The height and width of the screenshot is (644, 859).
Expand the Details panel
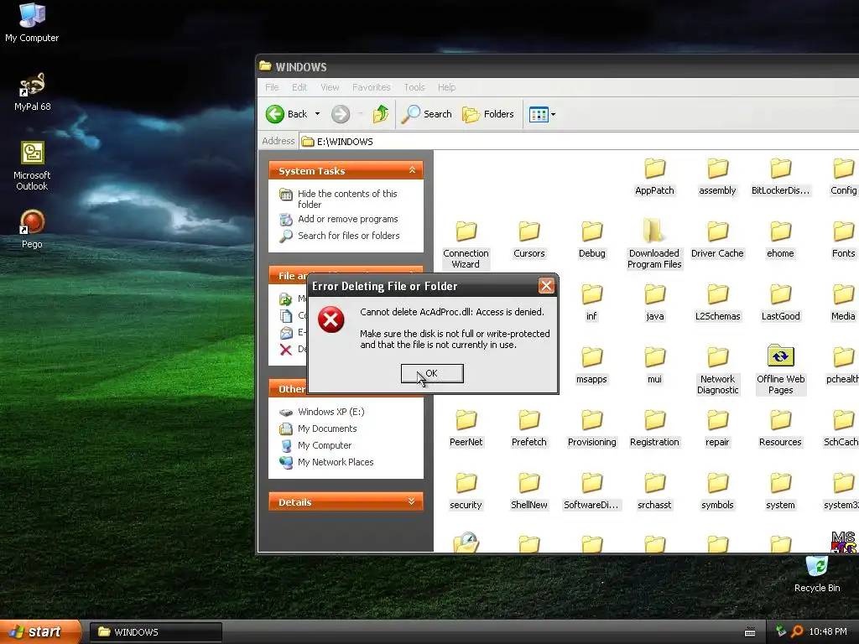point(411,501)
